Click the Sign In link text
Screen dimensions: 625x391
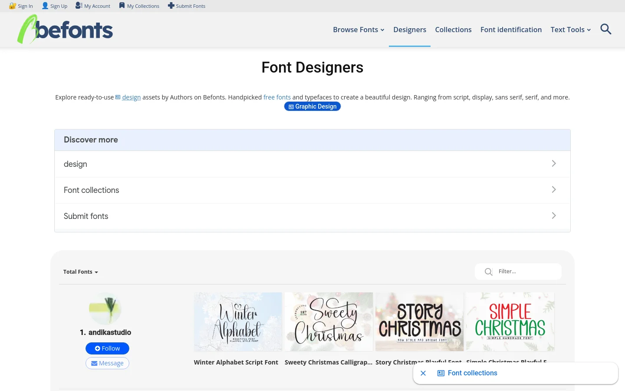(x=25, y=6)
